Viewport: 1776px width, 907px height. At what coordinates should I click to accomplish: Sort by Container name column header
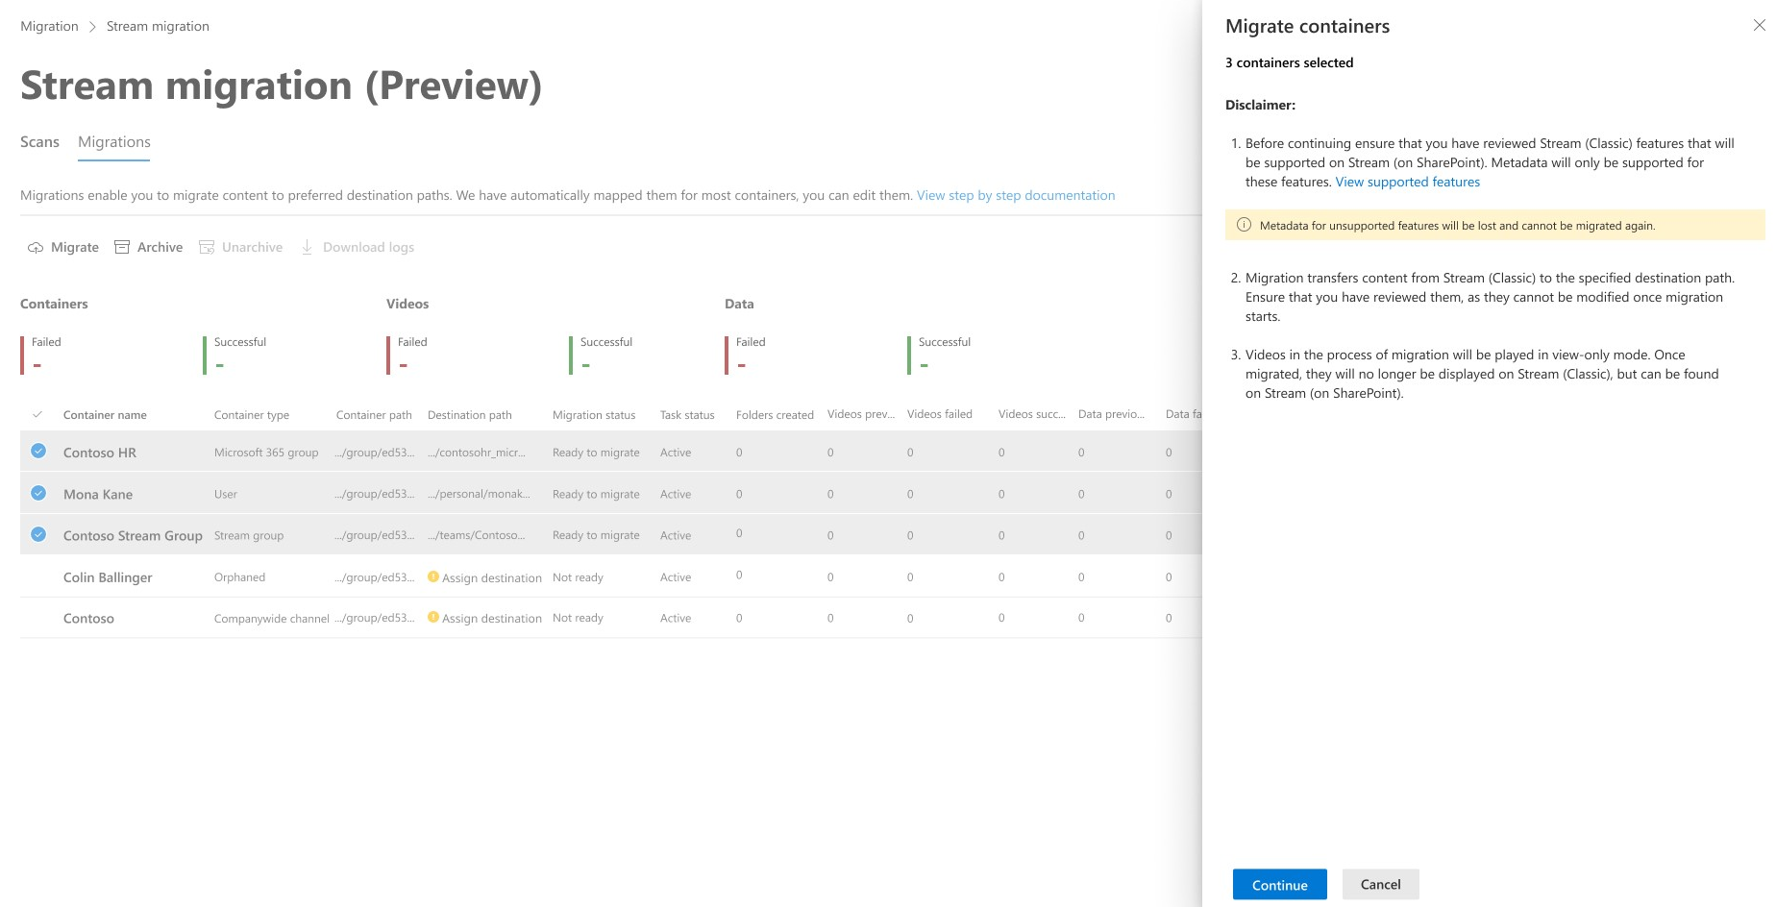click(105, 415)
